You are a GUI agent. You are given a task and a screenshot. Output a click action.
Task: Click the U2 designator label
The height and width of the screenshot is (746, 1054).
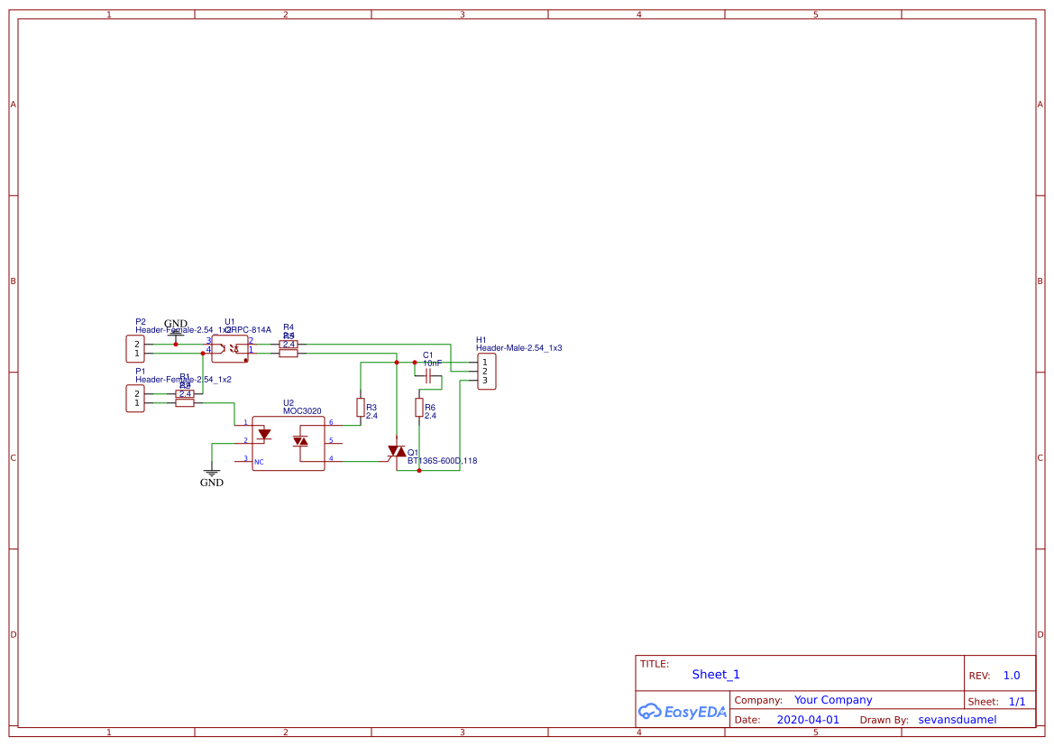289,403
